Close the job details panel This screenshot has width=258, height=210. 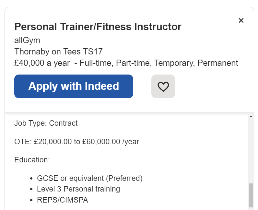(x=241, y=20)
